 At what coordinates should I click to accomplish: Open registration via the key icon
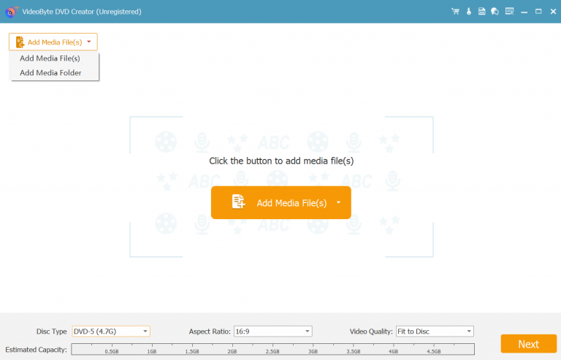click(468, 12)
